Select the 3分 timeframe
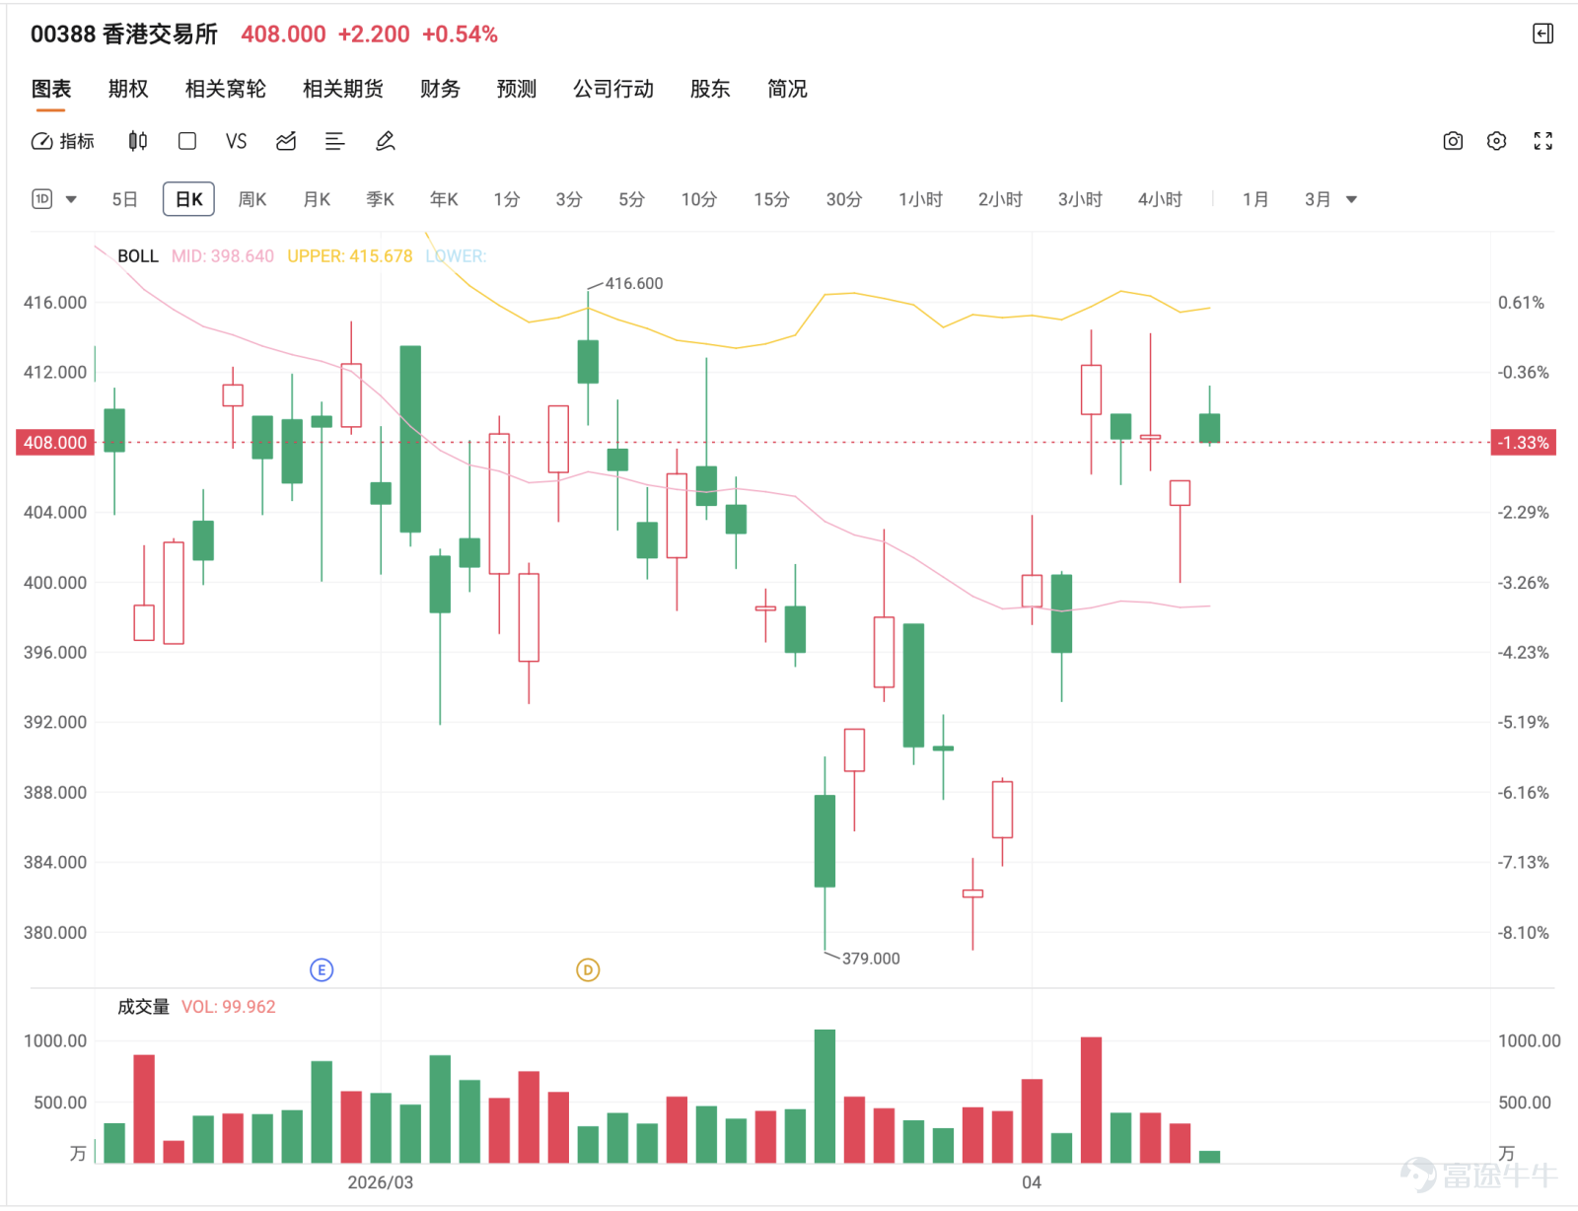1578x1211 pixels. (x=569, y=199)
